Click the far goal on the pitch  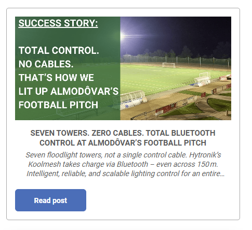click(169, 65)
